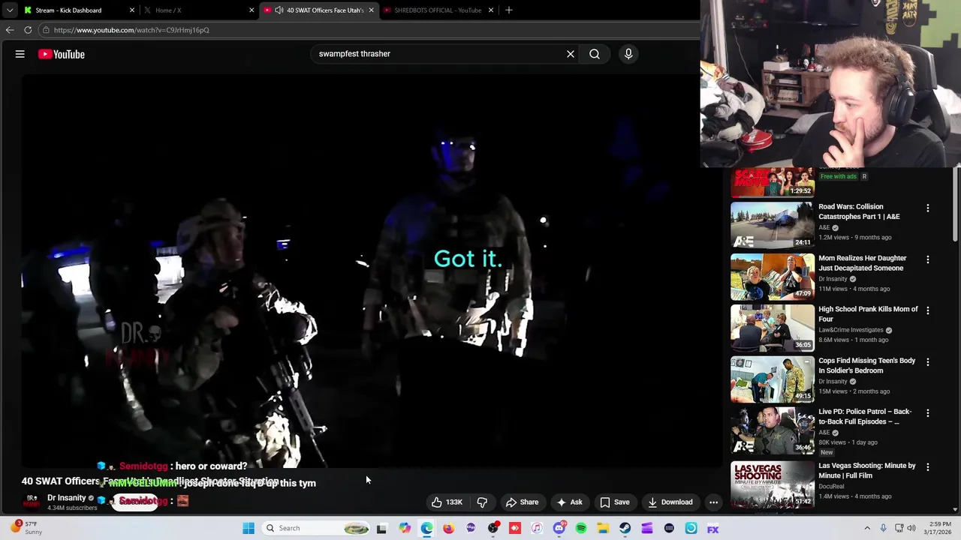
Task: Open the FX app on taskbar
Action: 712,528
